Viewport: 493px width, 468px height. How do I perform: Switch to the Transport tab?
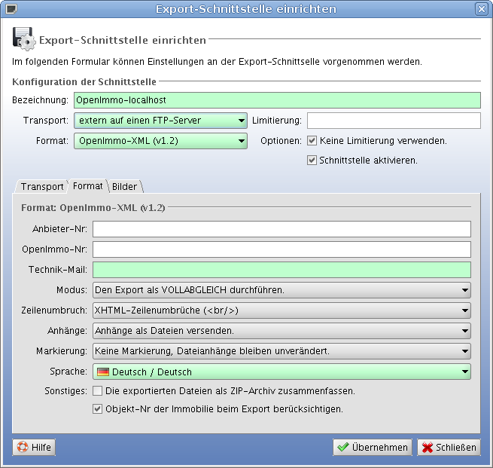coord(42,187)
